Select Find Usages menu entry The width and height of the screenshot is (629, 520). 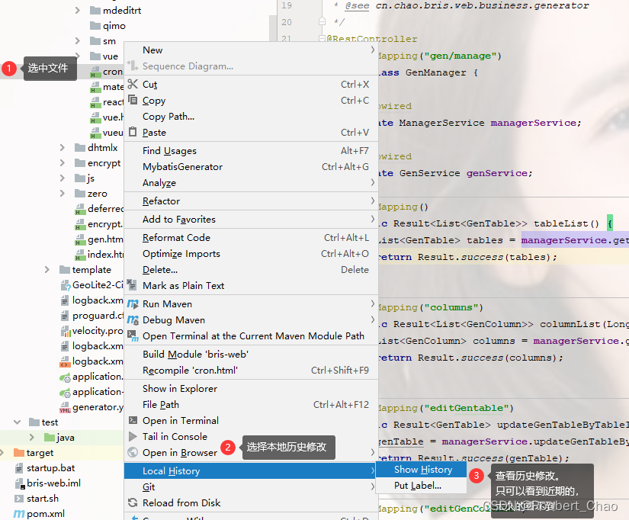[251, 151]
